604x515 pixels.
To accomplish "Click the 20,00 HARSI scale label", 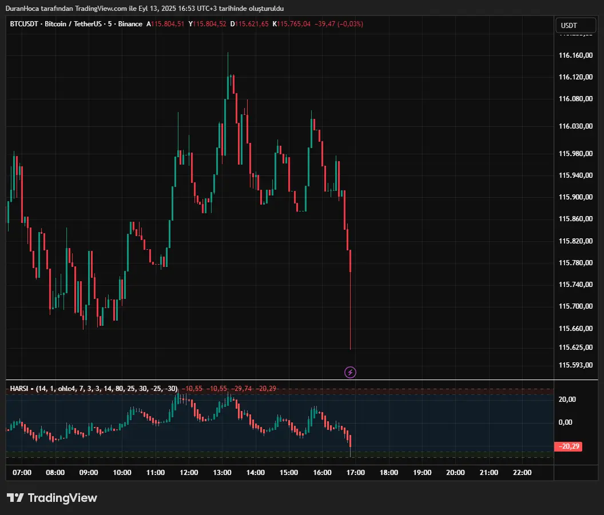I will 567,400.
